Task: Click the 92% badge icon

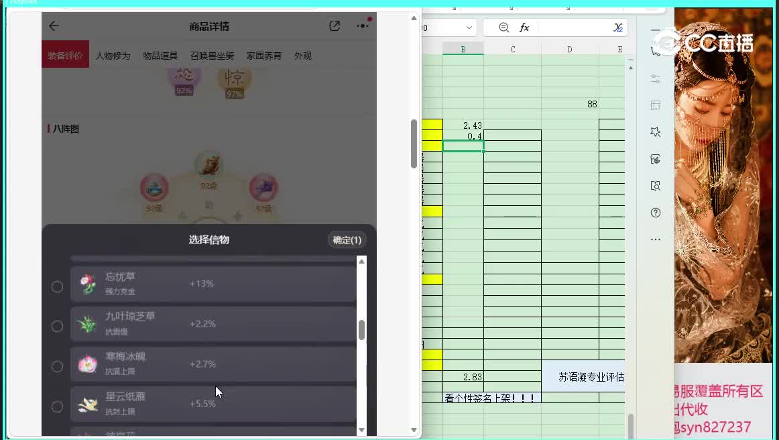Action: click(184, 82)
